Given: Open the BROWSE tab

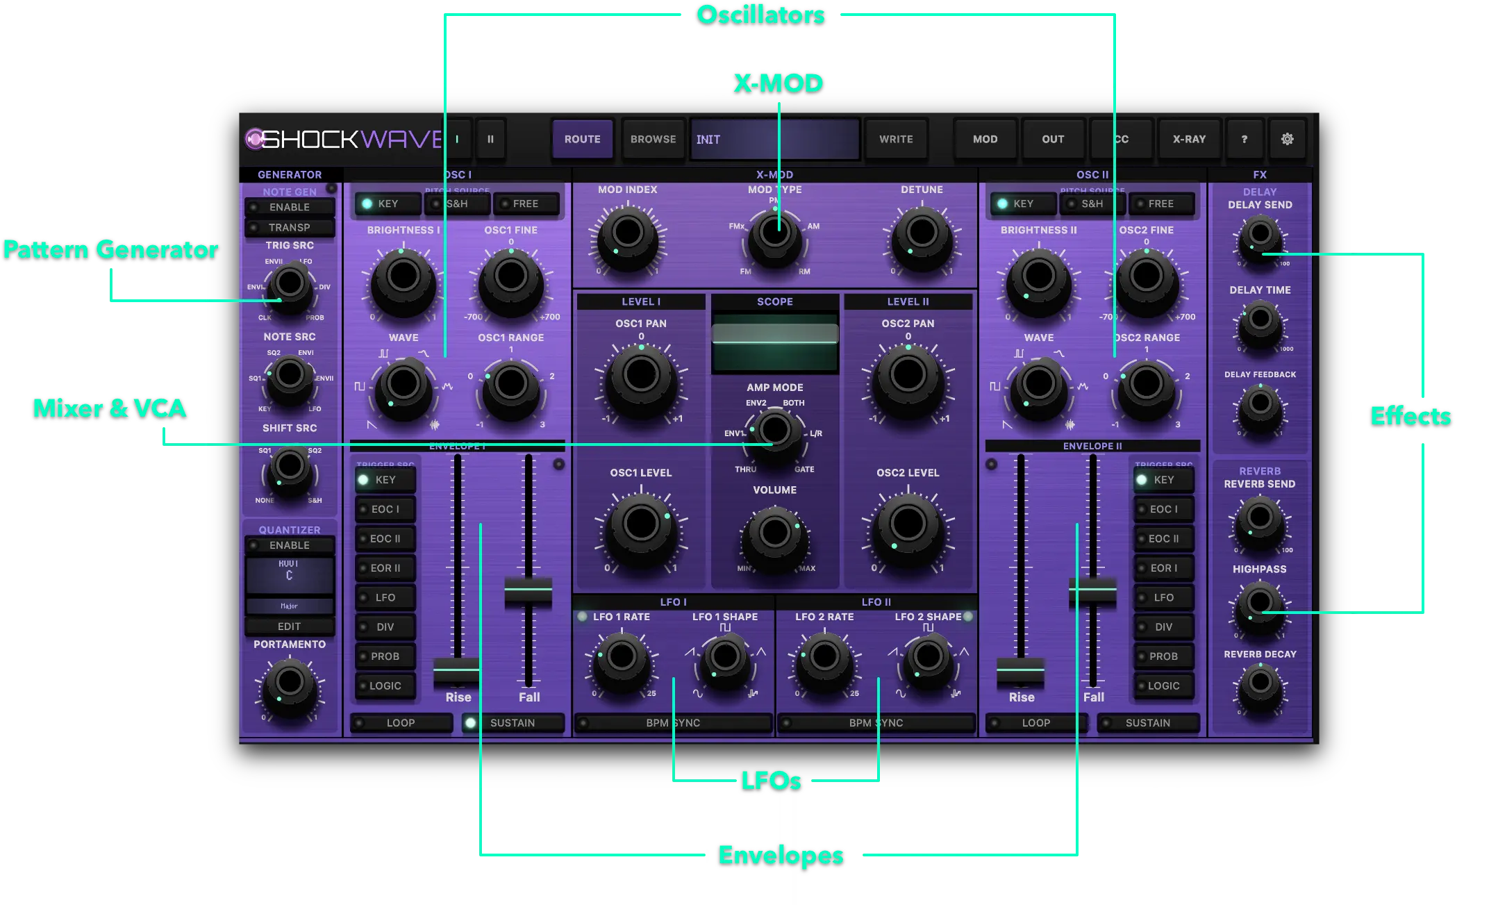Looking at the screenshot, I should point(653,139).
